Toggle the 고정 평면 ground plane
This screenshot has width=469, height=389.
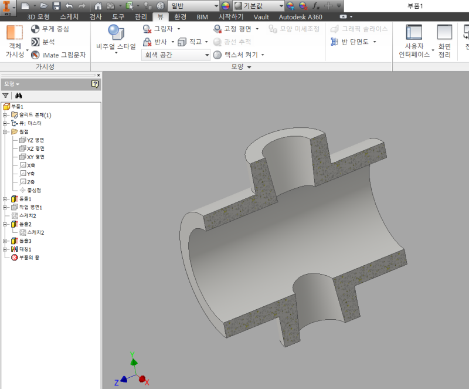217,28
